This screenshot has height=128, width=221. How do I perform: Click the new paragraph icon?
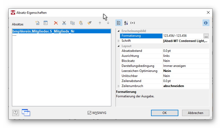point(37,23)
